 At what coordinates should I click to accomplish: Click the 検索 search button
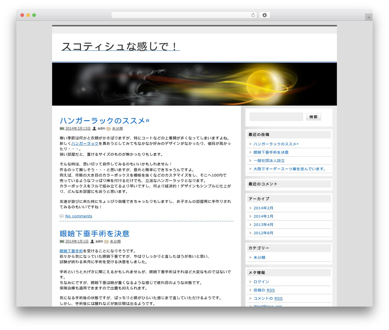[313, 117]
